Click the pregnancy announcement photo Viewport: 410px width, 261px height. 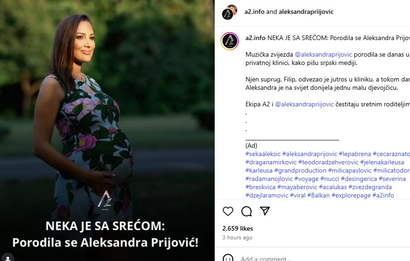pyautogui.click(x=107, y=130)
